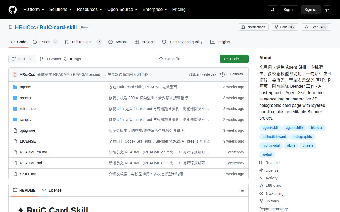
Task: Open the scripts folder
Action: 25,120
